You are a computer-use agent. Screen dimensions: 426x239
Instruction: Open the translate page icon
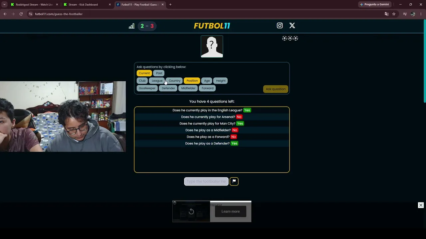click(386, 14)
